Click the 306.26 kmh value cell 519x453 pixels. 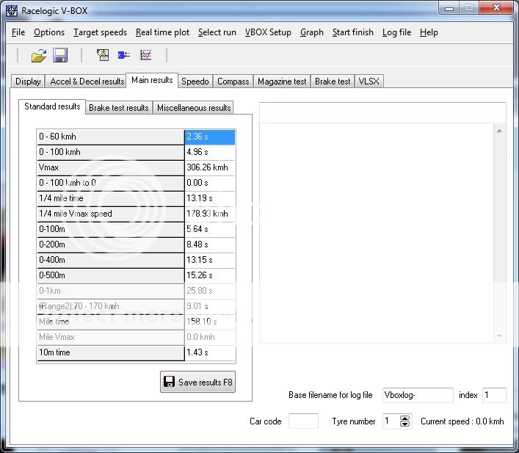(x=210, y=167)
